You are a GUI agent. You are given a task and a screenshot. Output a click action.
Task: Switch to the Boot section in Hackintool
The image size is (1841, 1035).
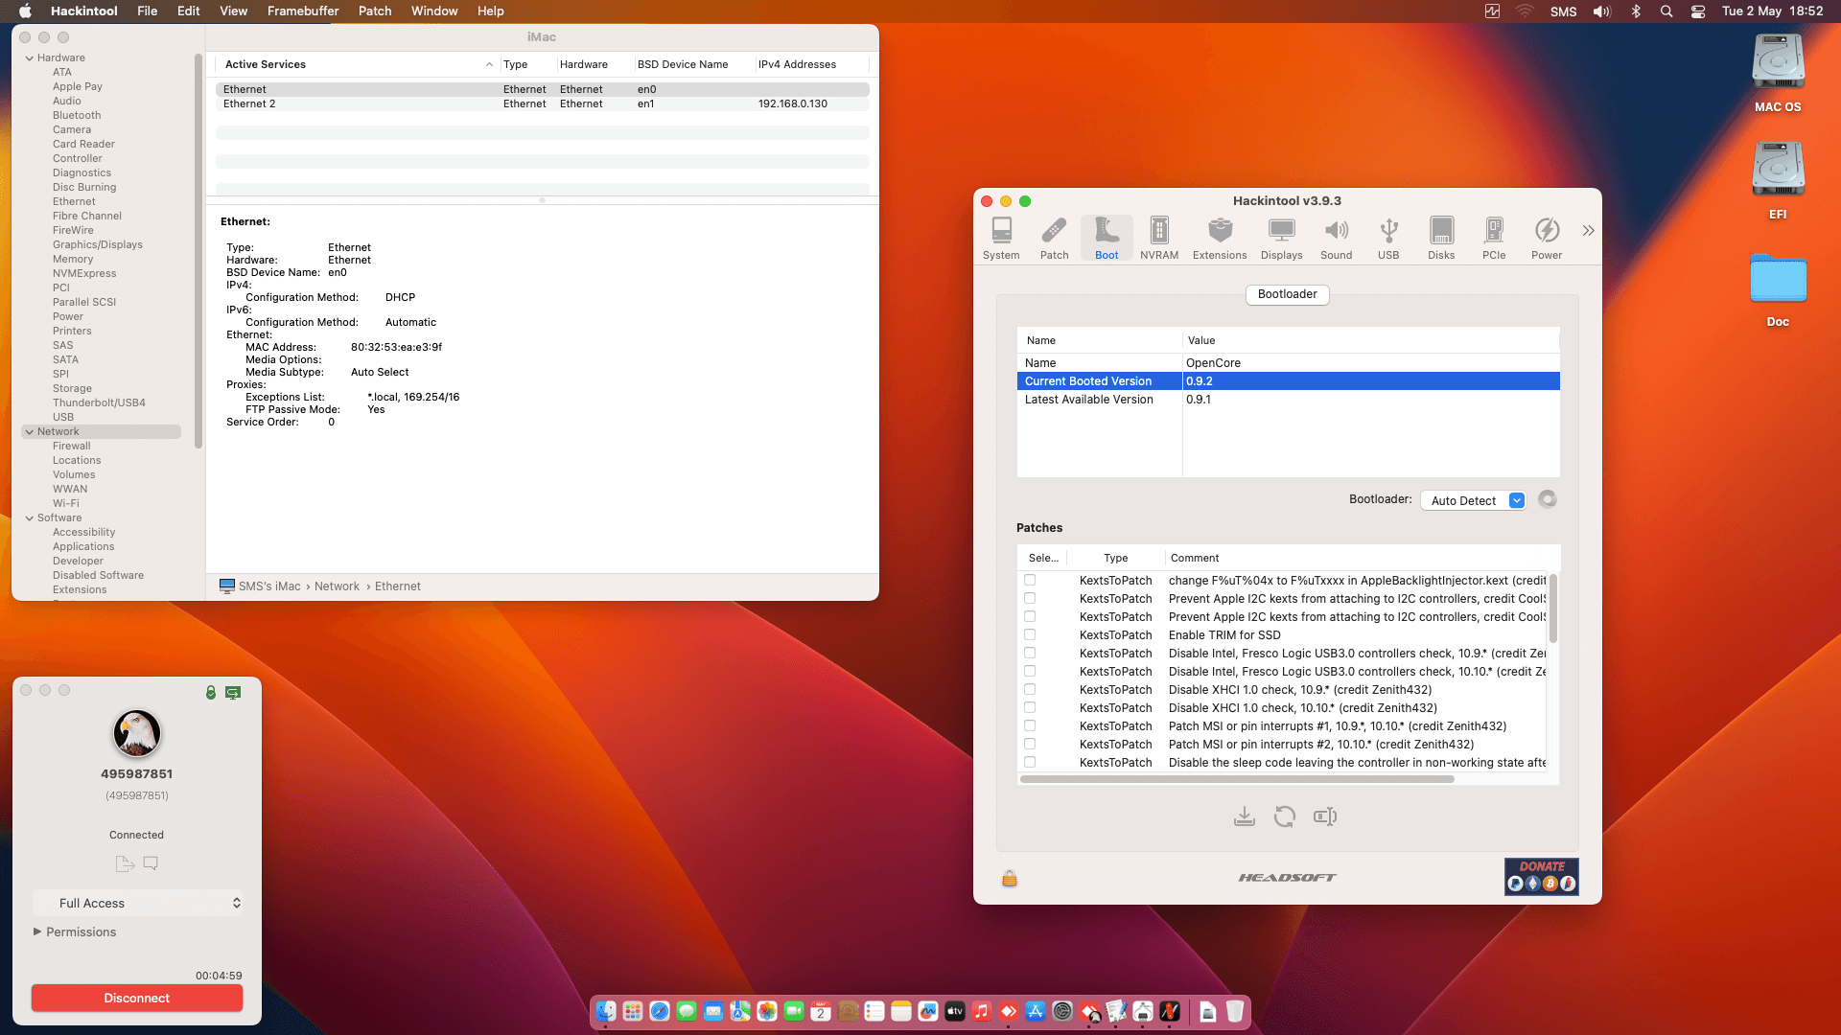1107,238
